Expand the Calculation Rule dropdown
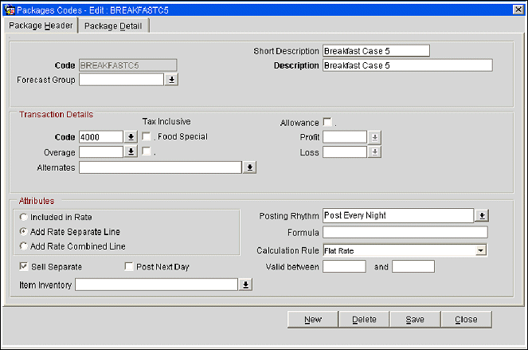Image resolution: width=528 pixels, height=350 pixels. pos(480,250)
